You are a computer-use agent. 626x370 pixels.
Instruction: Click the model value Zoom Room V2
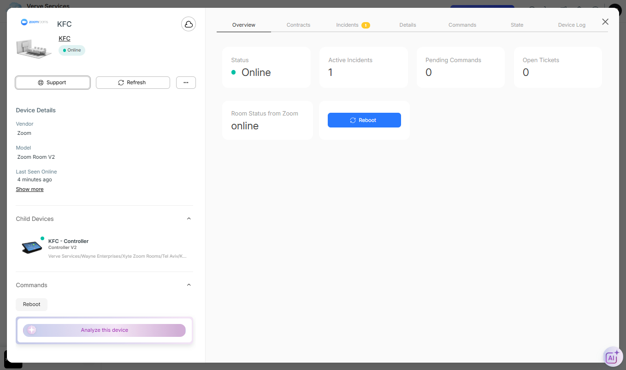(36, 157)
